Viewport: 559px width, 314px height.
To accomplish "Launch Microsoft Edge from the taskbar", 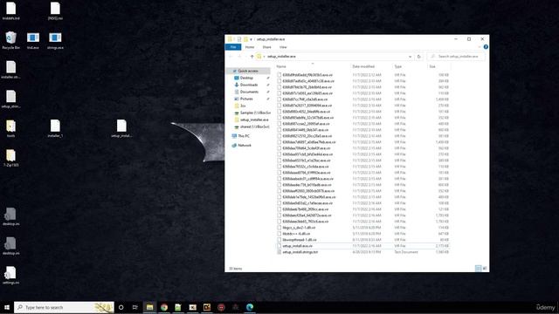I will (x=250, y=307).
